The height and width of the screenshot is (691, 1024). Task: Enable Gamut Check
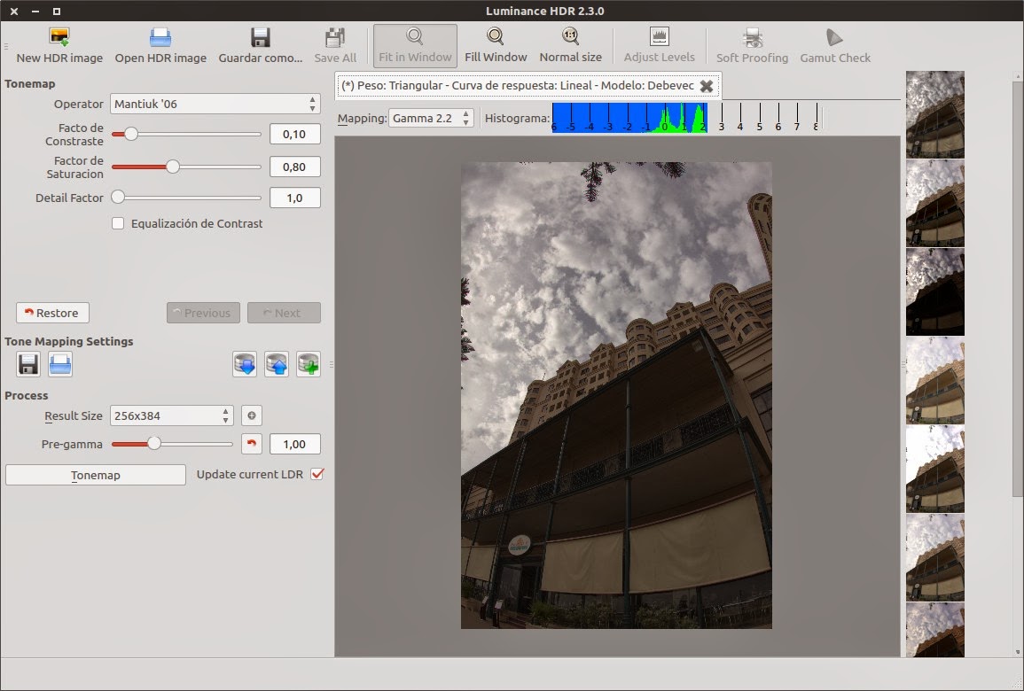click(834, 43)
